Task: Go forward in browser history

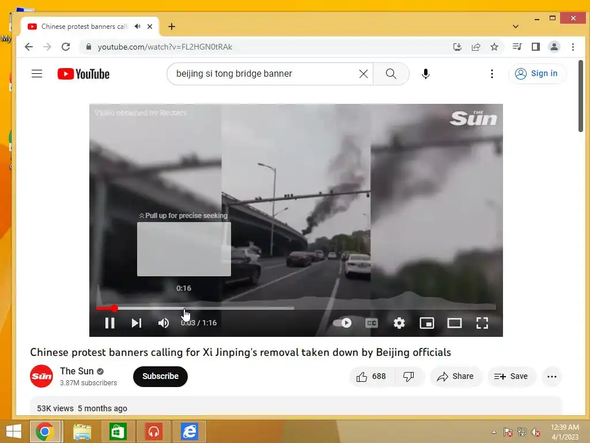Action: click(47, 47)
